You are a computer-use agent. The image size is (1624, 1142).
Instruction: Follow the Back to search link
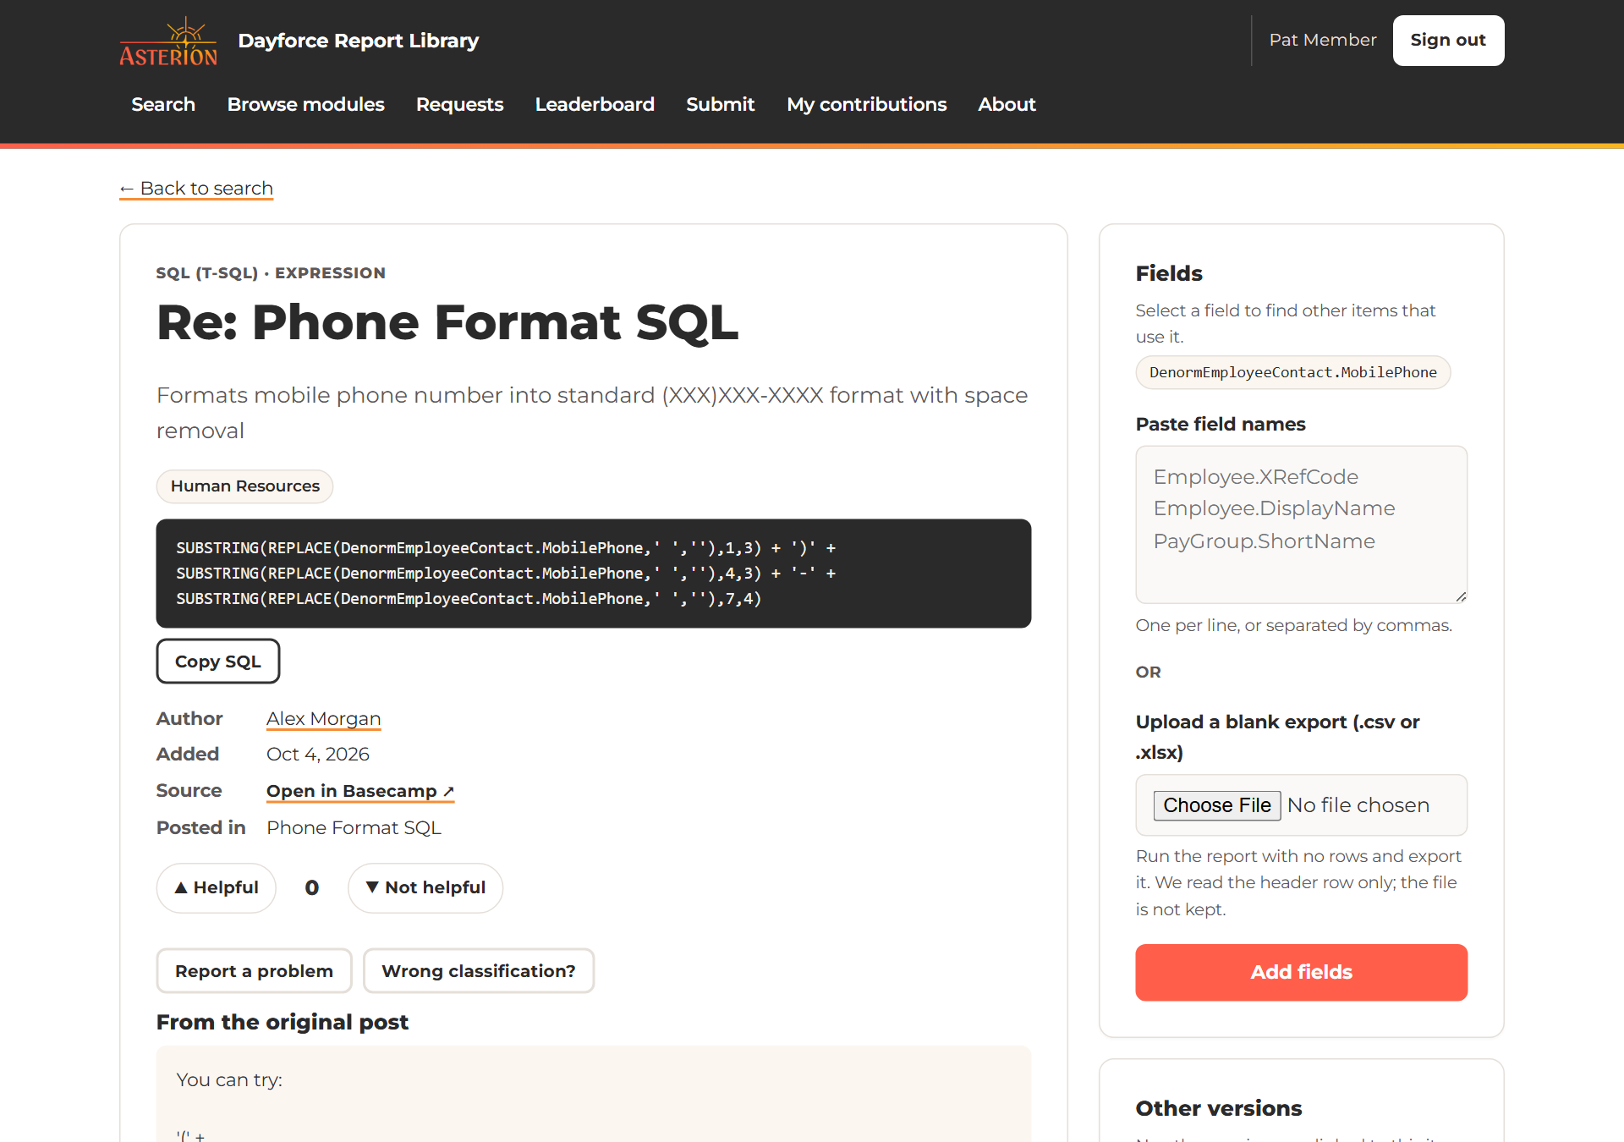click(196, 188)
